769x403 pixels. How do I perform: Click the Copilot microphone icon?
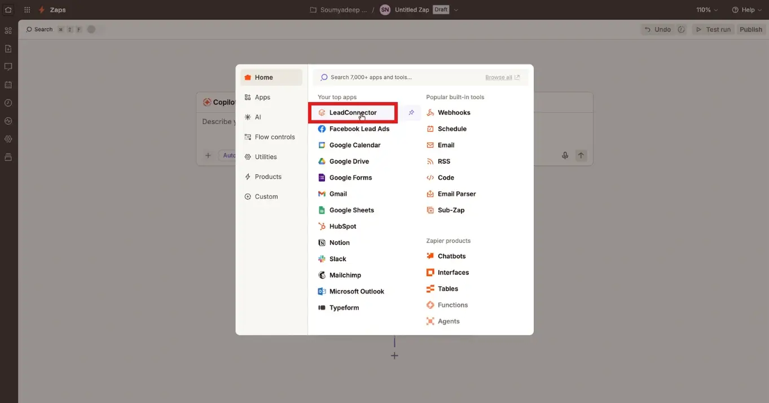click(565, 156)
